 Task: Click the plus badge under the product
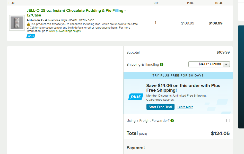pos(31,36)
